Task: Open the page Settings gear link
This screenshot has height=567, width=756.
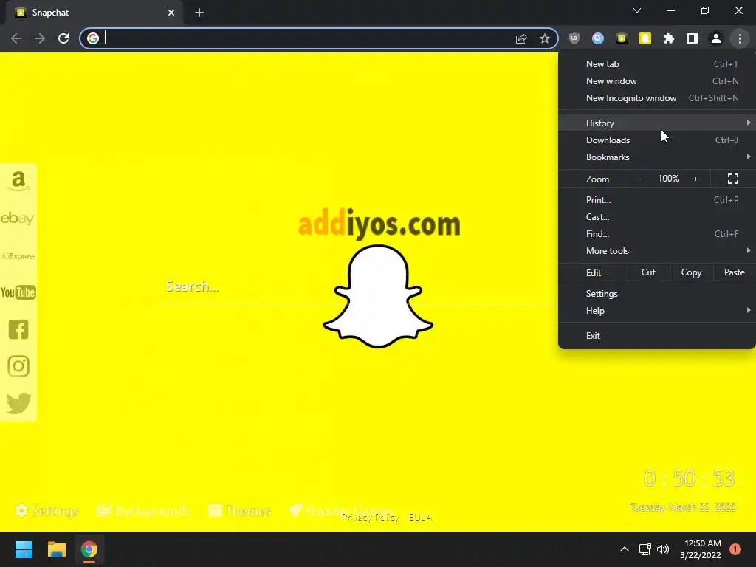Action: (47, 511)
